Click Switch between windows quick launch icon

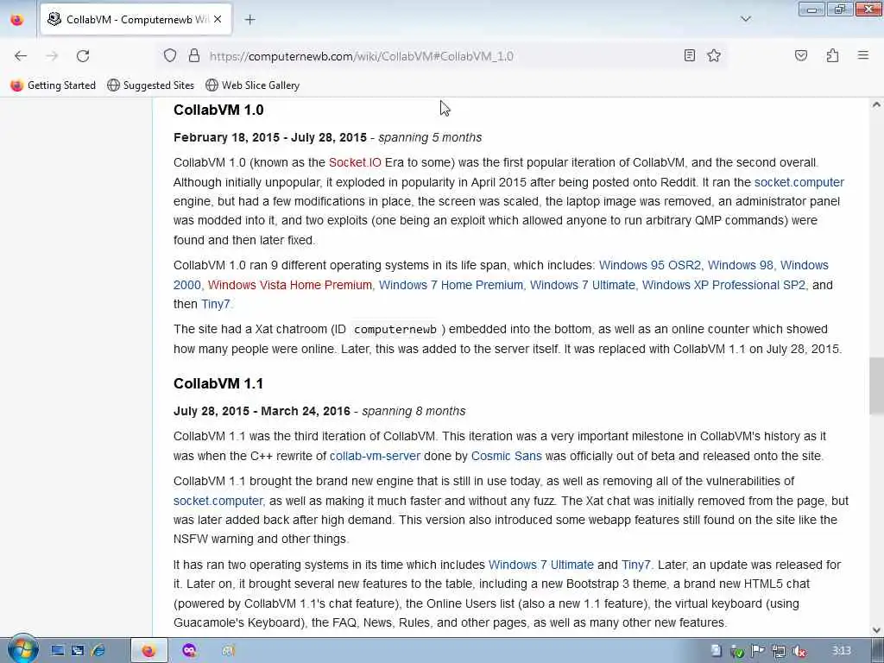tap(78, 651)
